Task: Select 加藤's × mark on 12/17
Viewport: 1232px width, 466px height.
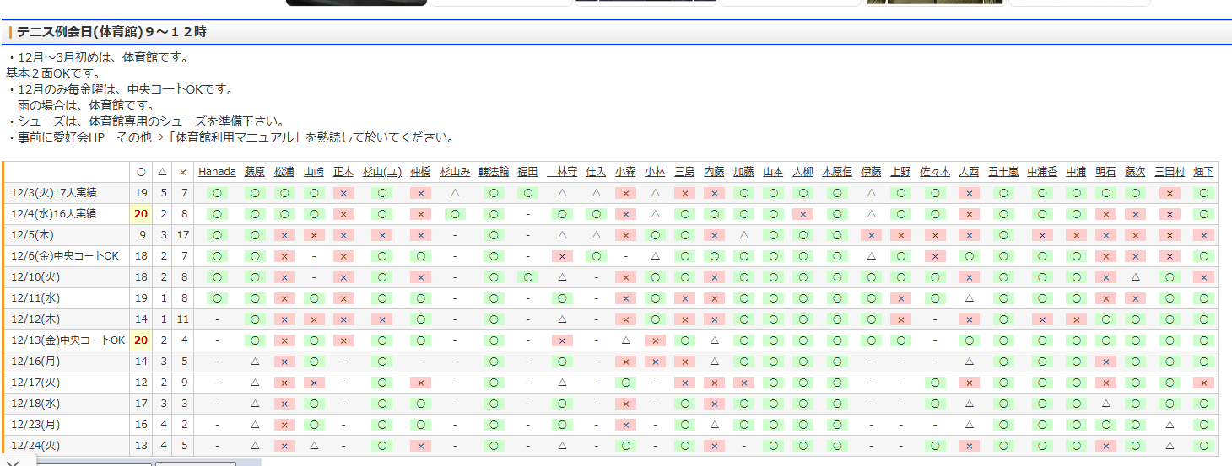Action: click(743, 383)
